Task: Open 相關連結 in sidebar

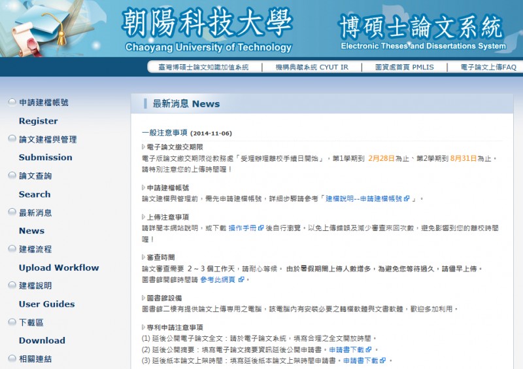Action: coord(35,359)
